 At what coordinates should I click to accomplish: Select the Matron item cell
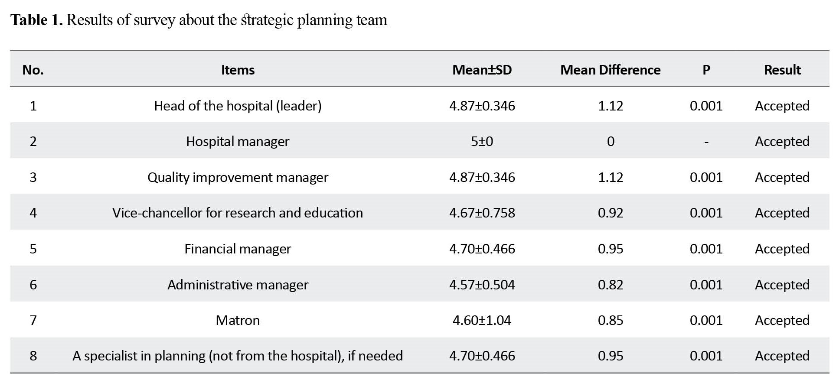pos(238,320)
